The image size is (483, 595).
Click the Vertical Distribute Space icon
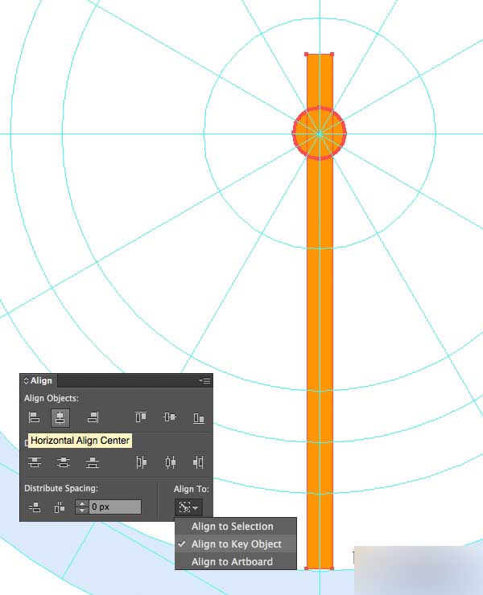coord(35,507)
